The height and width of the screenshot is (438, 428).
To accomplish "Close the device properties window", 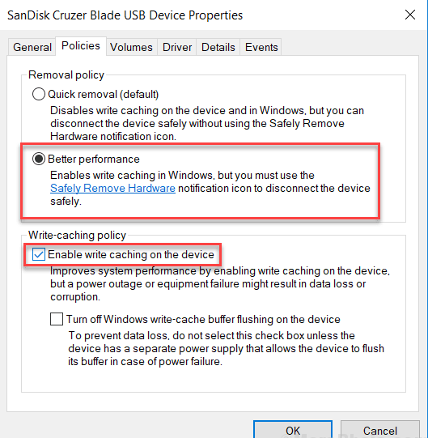I will point(410,15).
